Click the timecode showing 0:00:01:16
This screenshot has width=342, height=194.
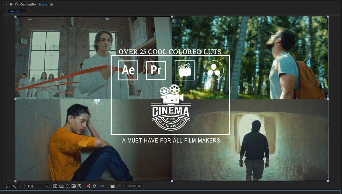click(x=133, y=186)
